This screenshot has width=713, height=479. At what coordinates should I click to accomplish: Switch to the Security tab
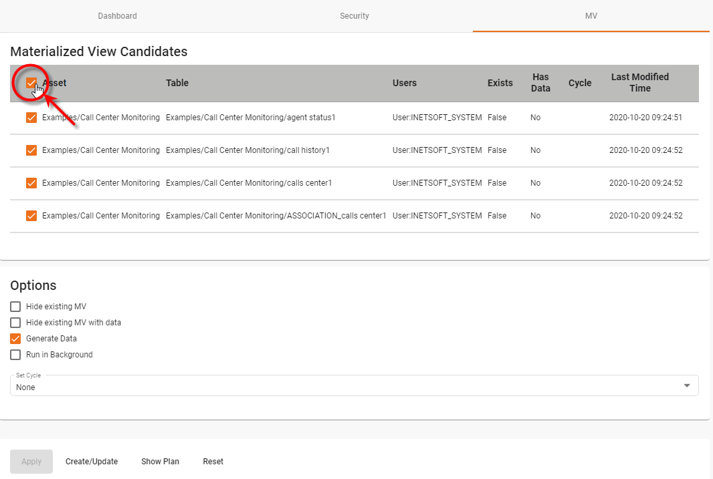354,15
